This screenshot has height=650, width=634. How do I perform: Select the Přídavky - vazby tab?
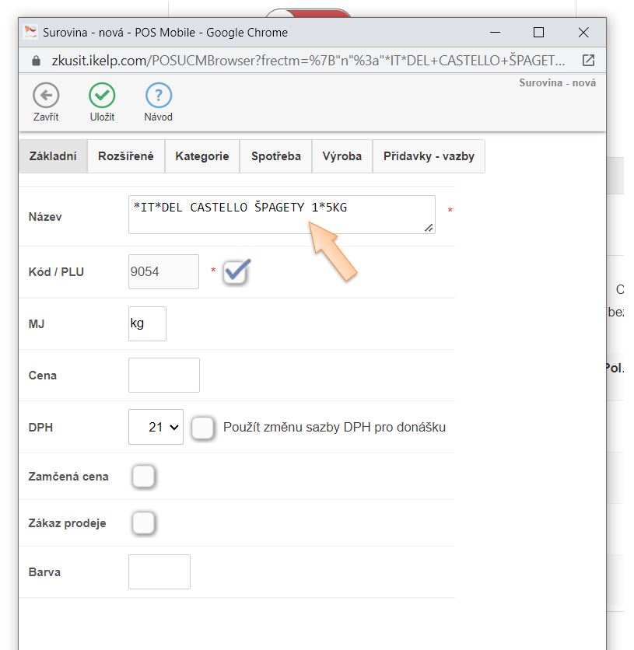(429, 156)
